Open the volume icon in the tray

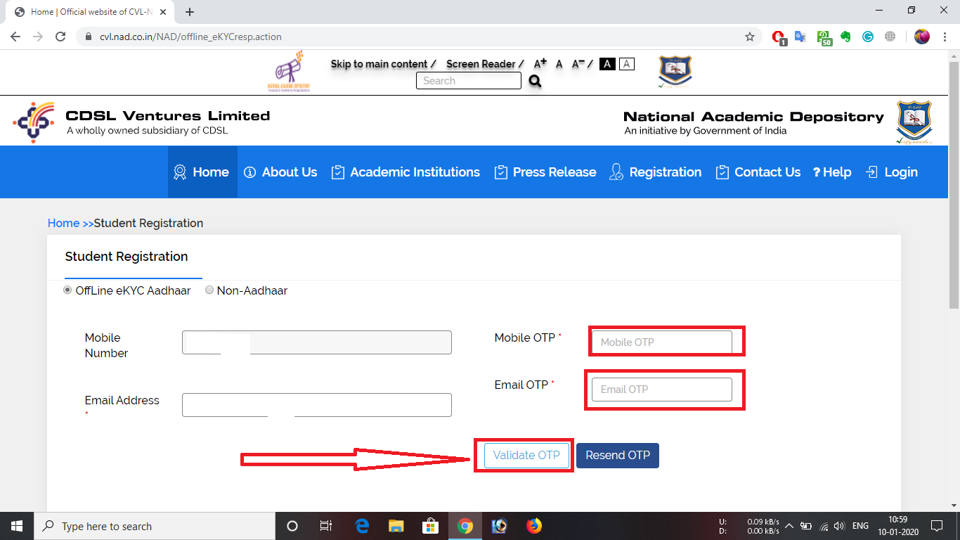pyautogui.click(x=839, y=526)
